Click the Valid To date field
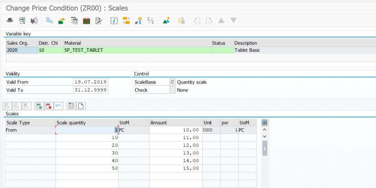Viewport: 376px width, 188px height. click(x=90, y=90)
